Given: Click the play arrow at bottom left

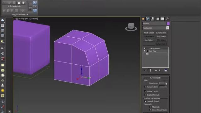Looking at the screenshot, I should point(9,112).
